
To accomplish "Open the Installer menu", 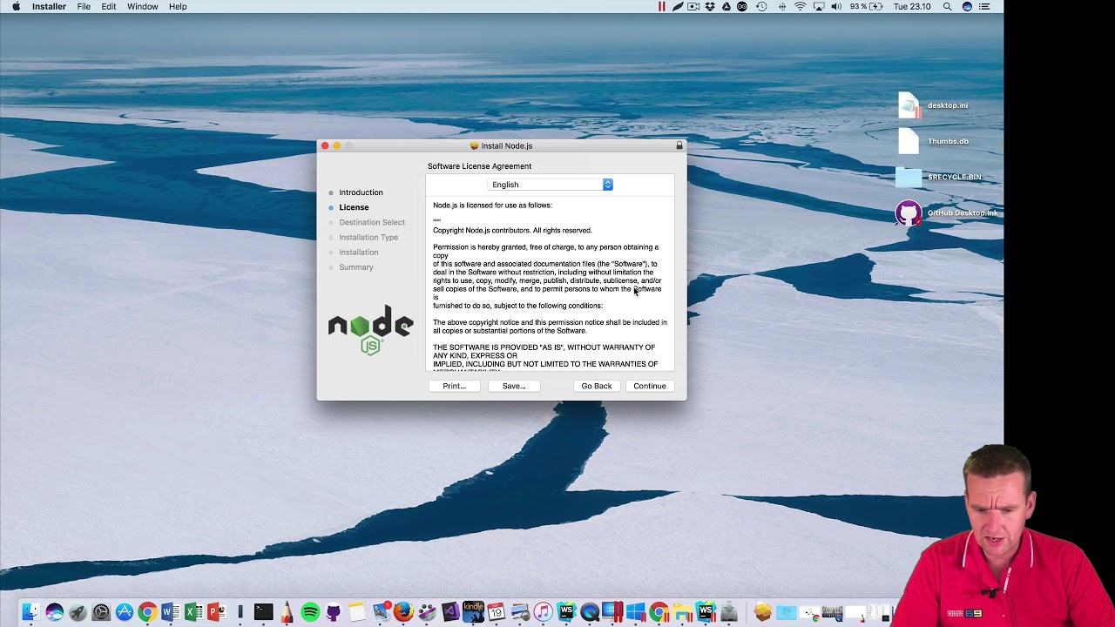I will pyautogui.click(x=49, y=6).
